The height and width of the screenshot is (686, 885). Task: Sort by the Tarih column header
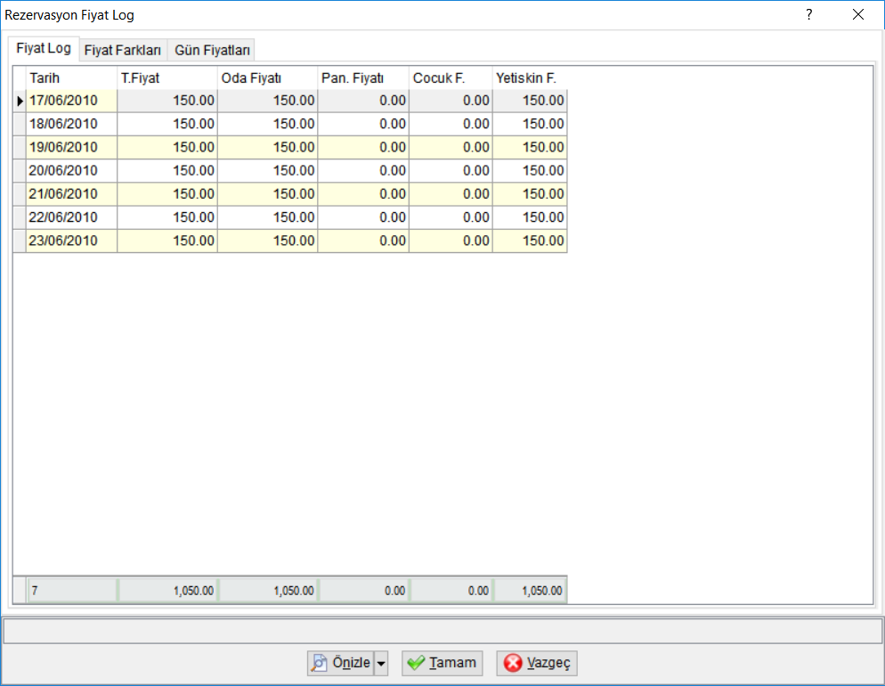click(72, 78)
